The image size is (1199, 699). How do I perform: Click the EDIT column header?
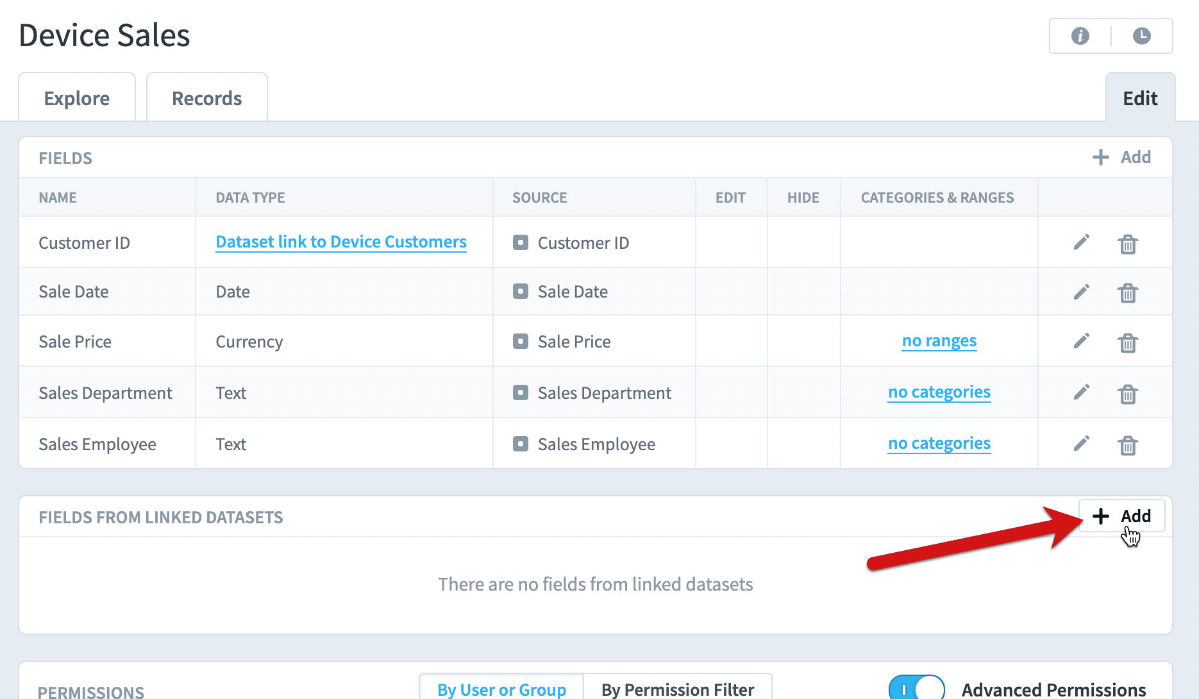731,198
